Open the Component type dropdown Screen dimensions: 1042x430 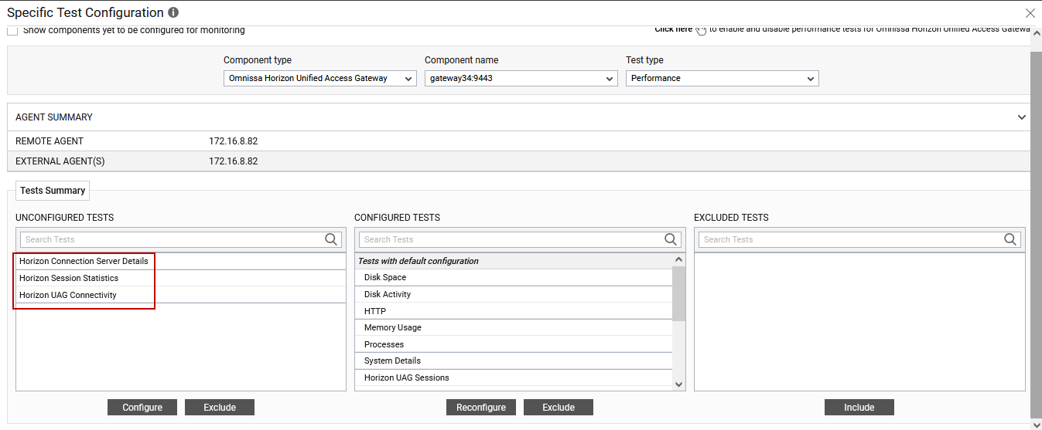320,78
